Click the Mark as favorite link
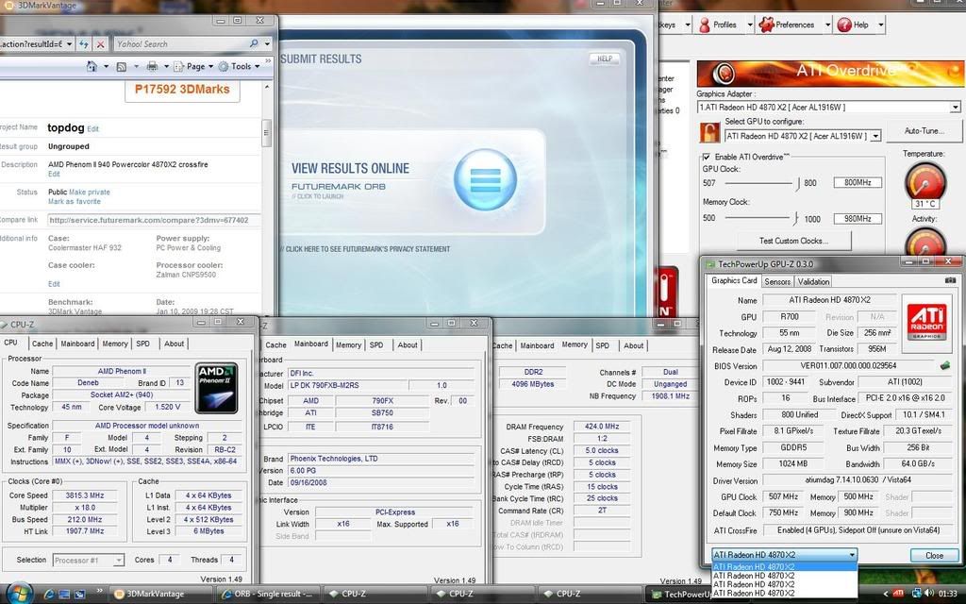Image resolution: width=966 pixels, height=604 pixels. 74,202
